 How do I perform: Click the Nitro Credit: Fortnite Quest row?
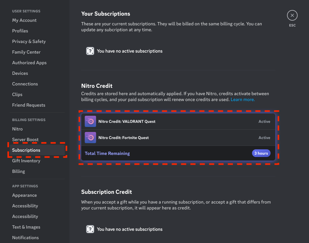pos(178,138)
